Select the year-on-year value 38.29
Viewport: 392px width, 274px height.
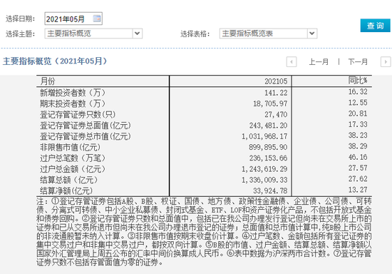[358, 146]
